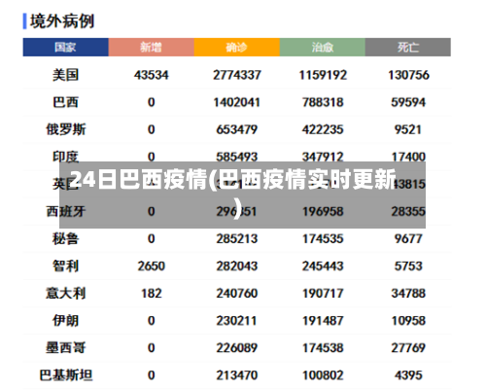Screen dimensions: 486x391
Task: Click the 秘鲁 country cell
Action: click(x=66, y=239)
